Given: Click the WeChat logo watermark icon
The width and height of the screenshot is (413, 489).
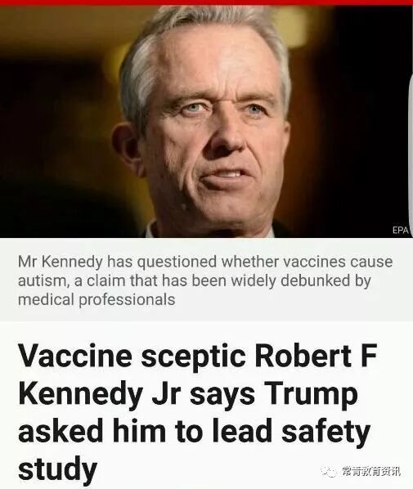Looking at the screenshot, I should [329, 471].
